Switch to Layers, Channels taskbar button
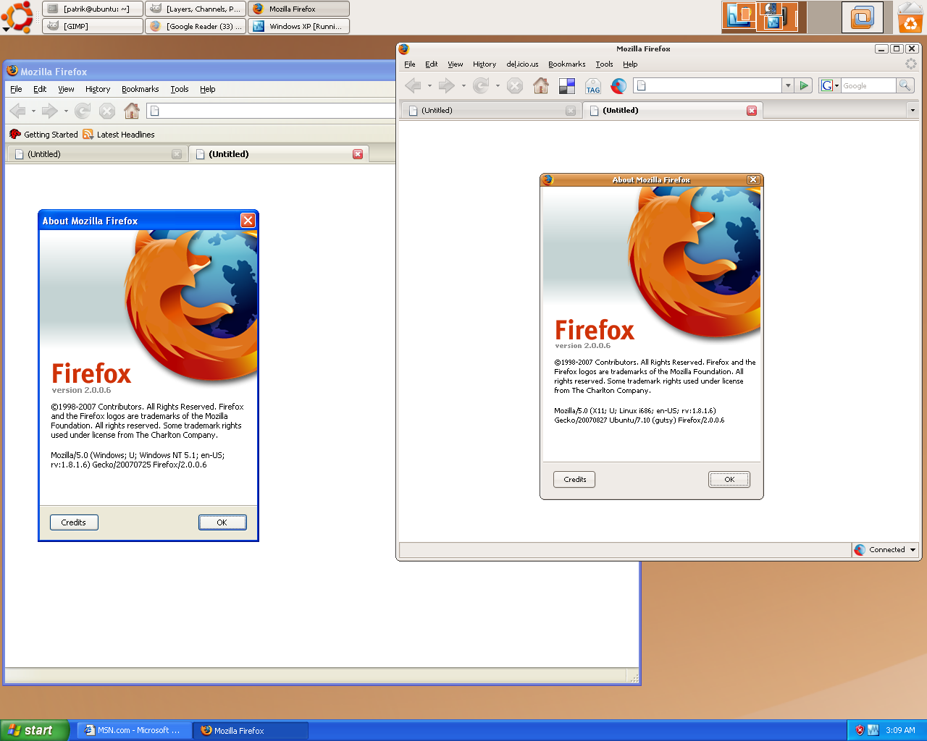The height and width of the screenshot is (741, 927). tap(196, 9)
